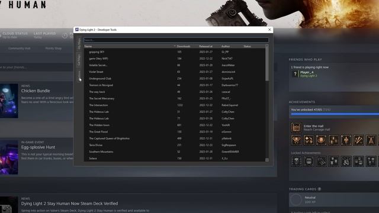The image size is (379, 213).
Task: Click the crossed tools unlocked achievement icon
Action: pos(358,140)
